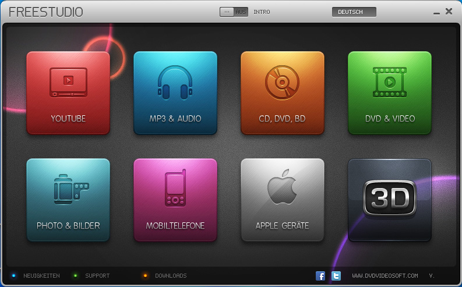Open the Deutsch language selector
This screenshot has width=462, height=287.
(354, 12)
